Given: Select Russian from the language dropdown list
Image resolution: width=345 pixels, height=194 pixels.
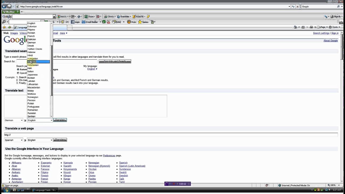Looking at the screenshot, I should [38, 113].
